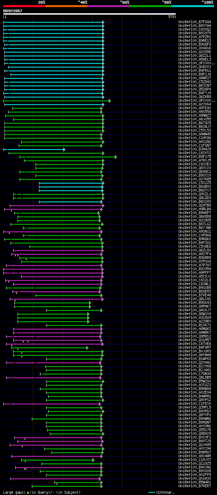The height and width of the screenshot is (495, 217).
Task: Select label UniRef100_C6SXE0
Action: pos(195,164)
